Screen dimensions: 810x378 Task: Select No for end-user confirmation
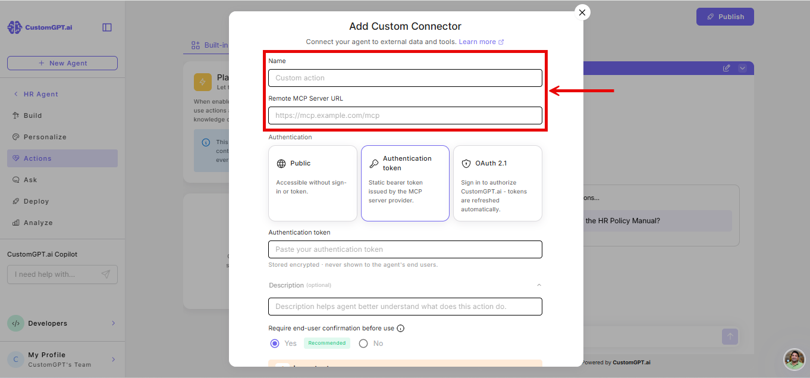(363, 343)
